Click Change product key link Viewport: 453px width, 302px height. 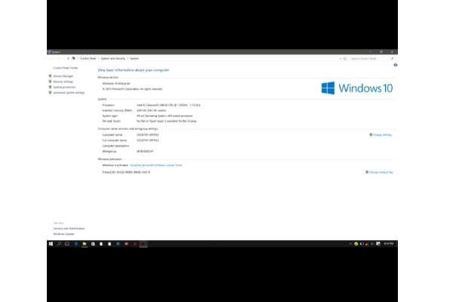(x=380, y=172)
